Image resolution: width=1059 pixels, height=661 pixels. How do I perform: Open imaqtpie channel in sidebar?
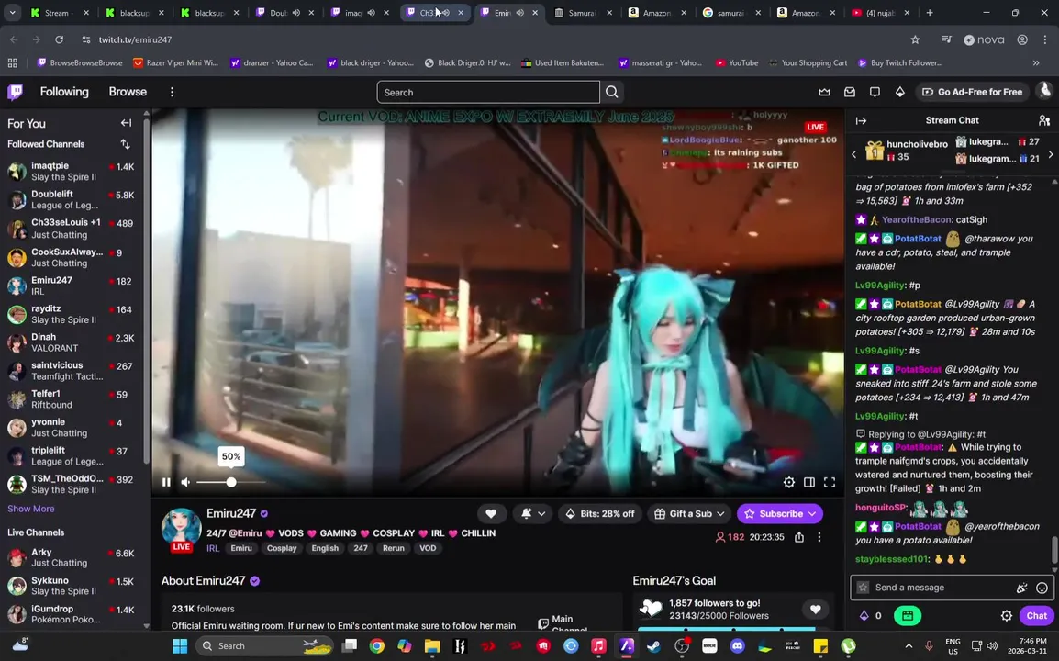point(72,171)
